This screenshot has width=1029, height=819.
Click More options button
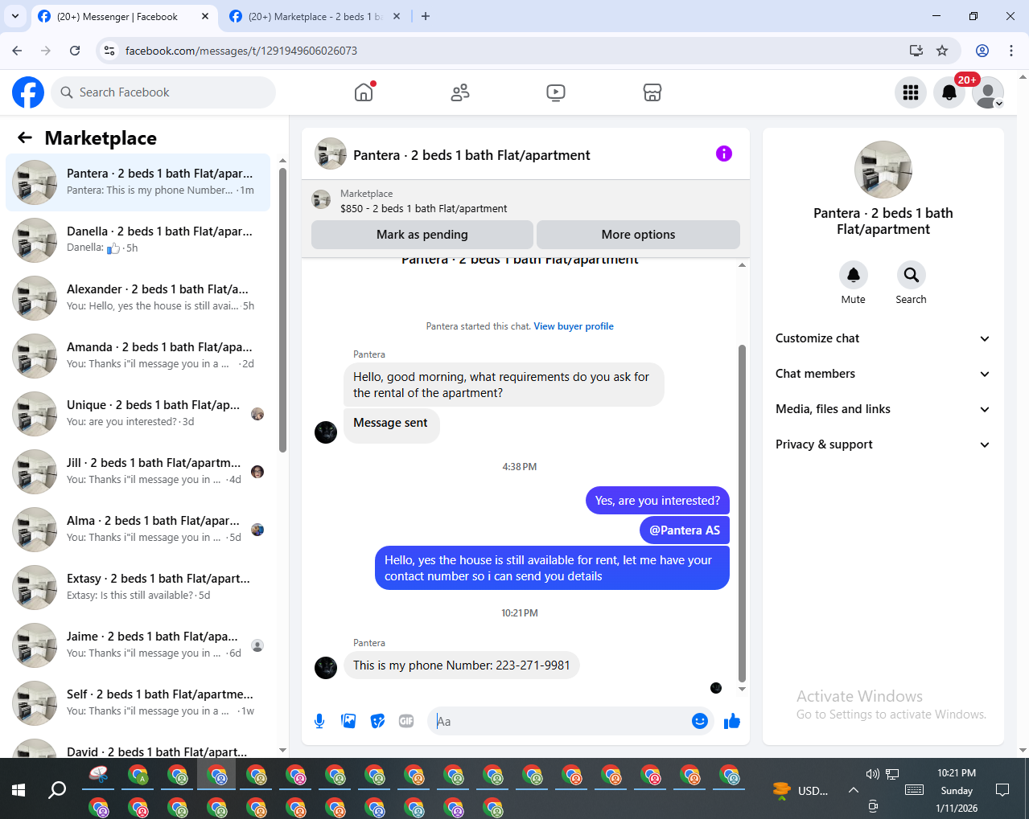(x=638, y=235)
